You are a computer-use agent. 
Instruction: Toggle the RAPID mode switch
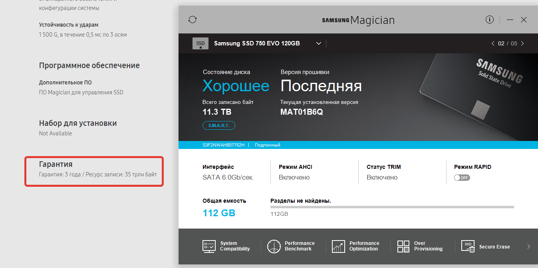click(462, 178)
